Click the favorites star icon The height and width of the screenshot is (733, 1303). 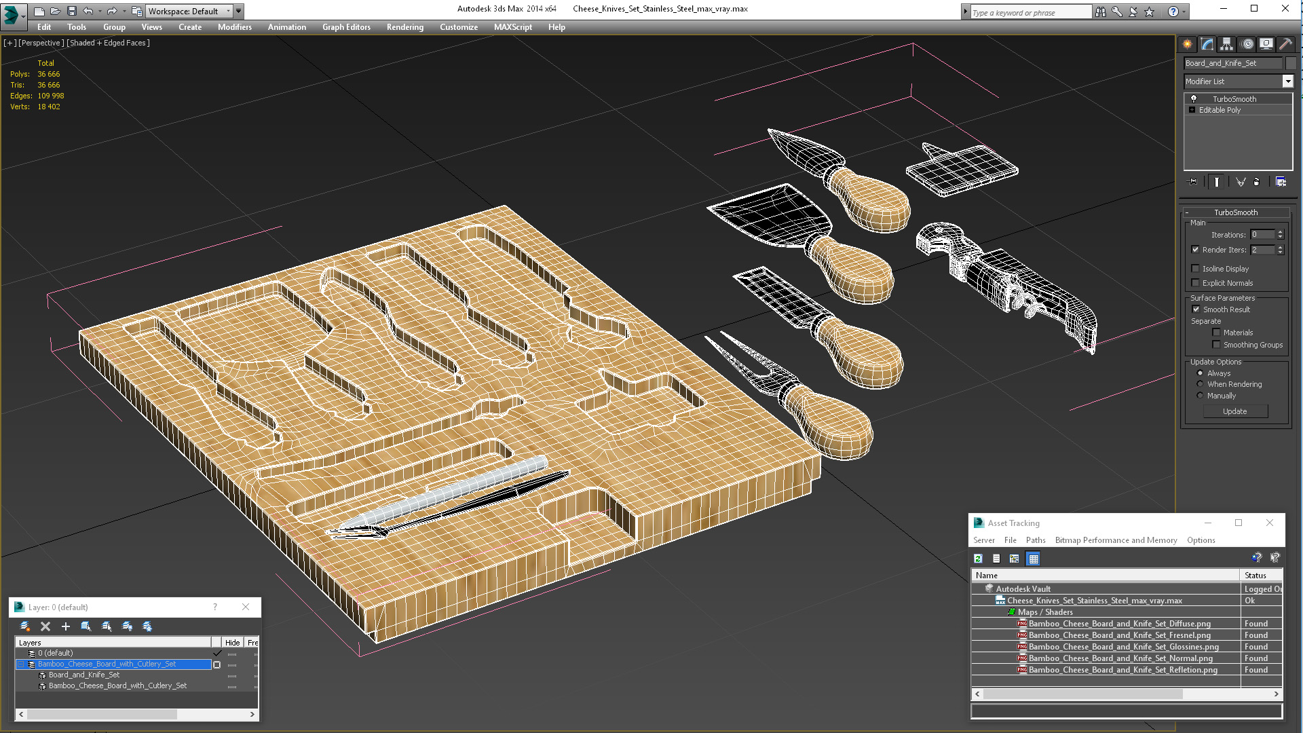coord(1149,12)
